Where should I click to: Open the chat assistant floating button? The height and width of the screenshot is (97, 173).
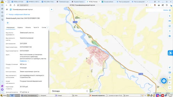[164, 81]
